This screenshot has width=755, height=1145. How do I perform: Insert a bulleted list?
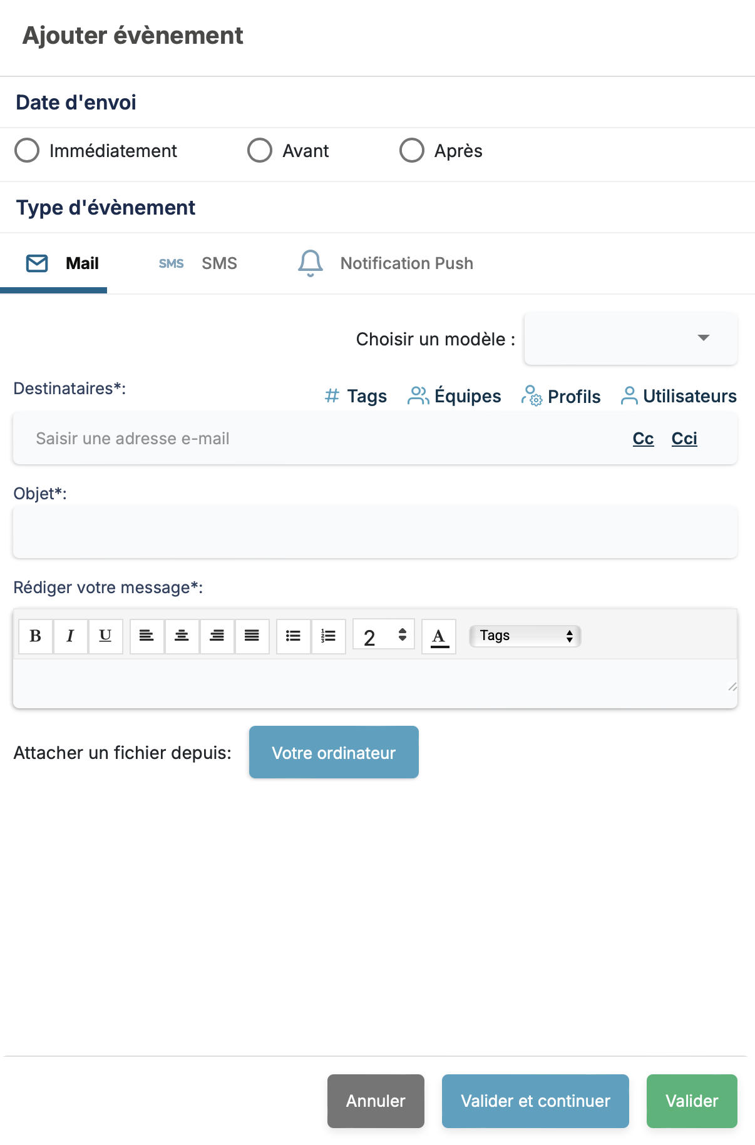(294, 636)
